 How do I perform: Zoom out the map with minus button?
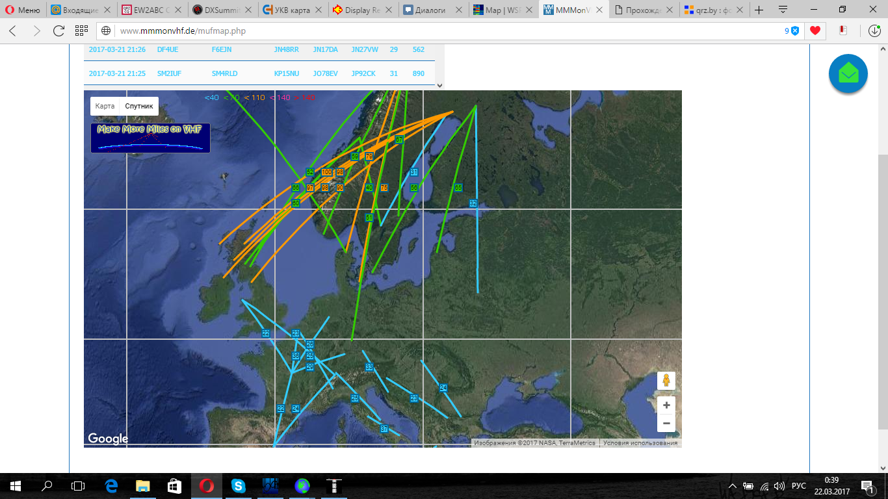[666, 424]
